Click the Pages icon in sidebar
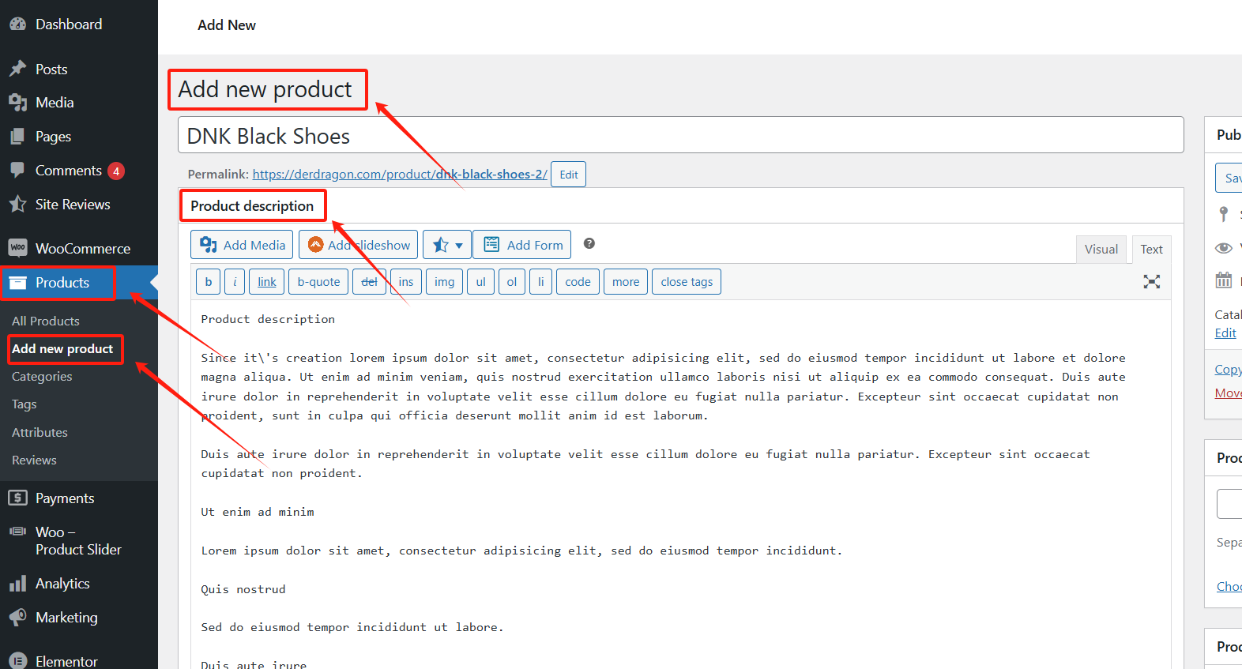 point(17,137)
